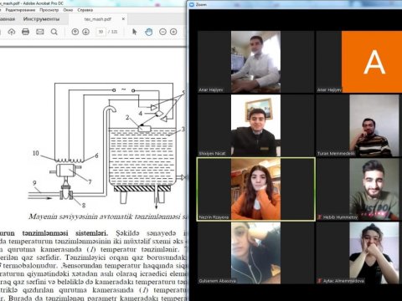Zoom in using the plus circle icon
Image resolution: width=402 pixels, height=301 pixels.
pyautogui.click(x=173, y=32)
